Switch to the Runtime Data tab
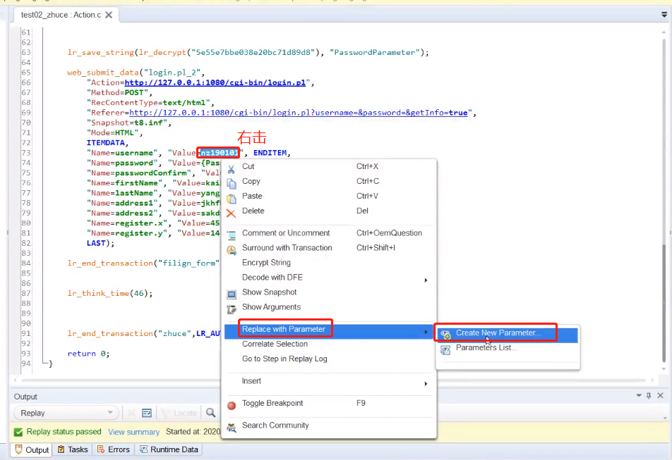This screenshot has width=672, height=460. pos(169,449)
